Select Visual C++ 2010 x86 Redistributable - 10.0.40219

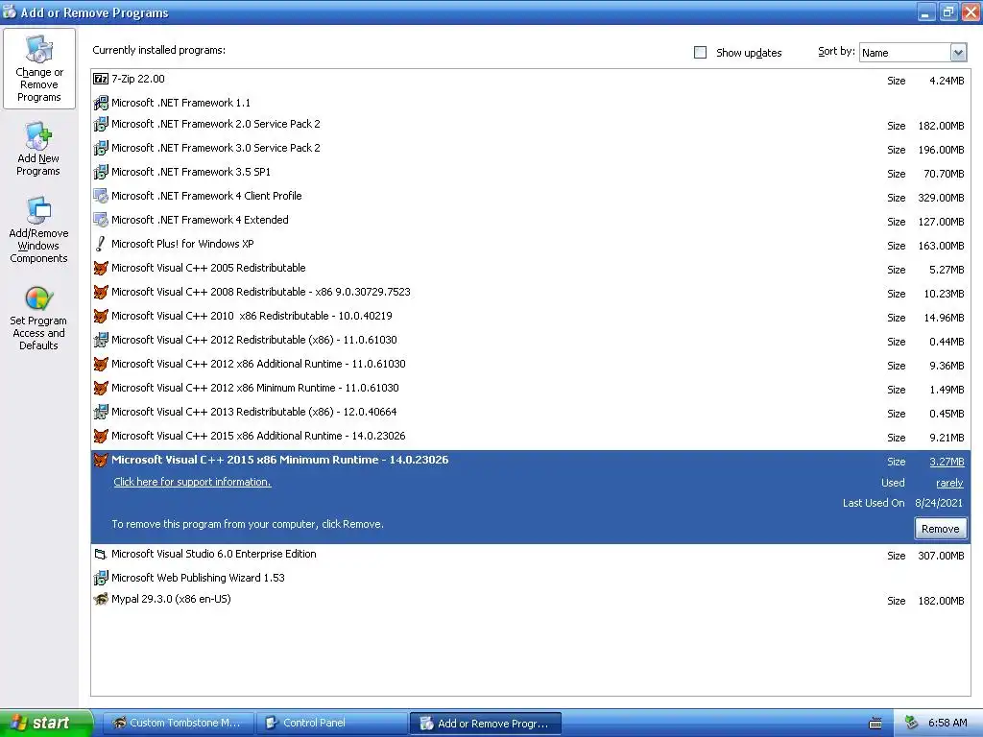[530, 317]
